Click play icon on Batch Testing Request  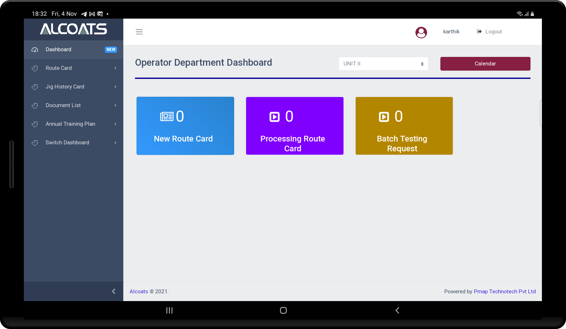tap(384, 117)
